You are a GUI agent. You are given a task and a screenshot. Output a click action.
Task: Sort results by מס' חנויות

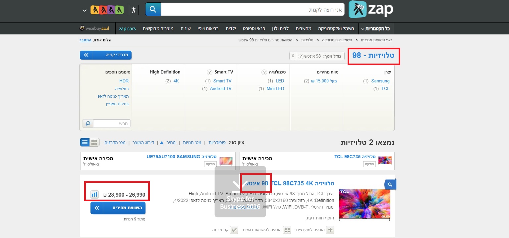[x=192, y=142]
